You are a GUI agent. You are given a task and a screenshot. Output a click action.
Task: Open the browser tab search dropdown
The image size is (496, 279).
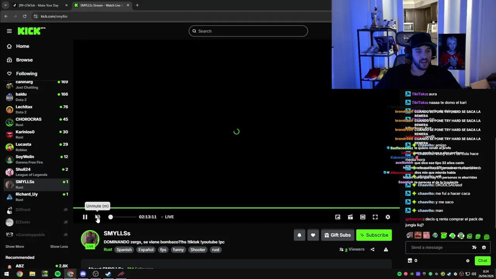pos(5,5)
